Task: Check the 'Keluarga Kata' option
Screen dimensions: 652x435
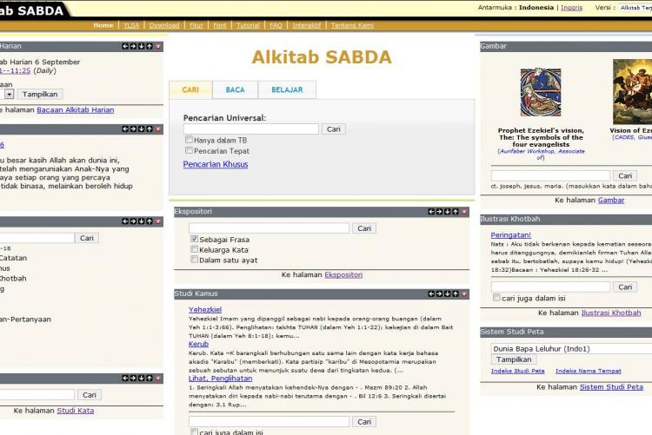Action: click(x=194, y=249)
